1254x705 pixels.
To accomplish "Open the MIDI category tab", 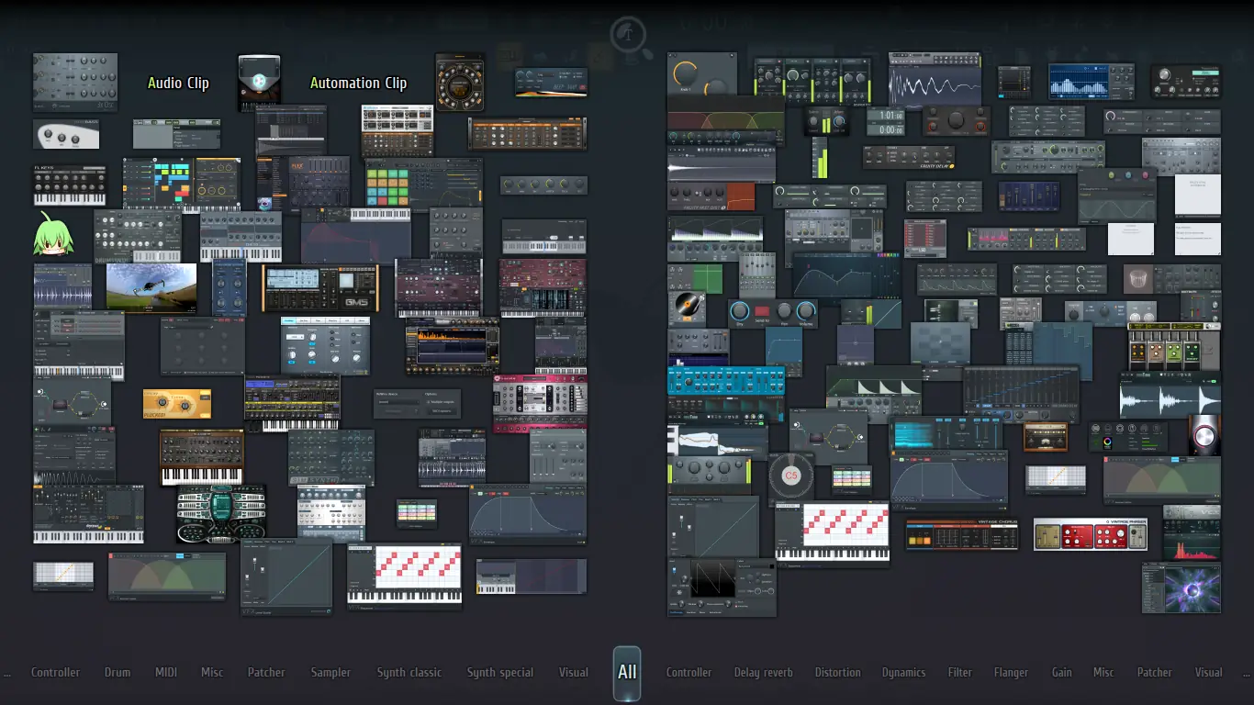I will point(166,672).
